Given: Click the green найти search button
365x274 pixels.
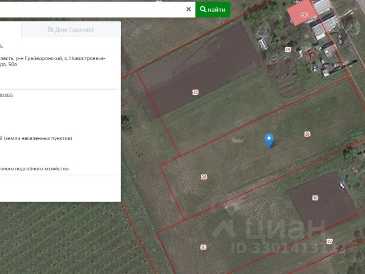Looking at the screenshot, I should [213, 9].
